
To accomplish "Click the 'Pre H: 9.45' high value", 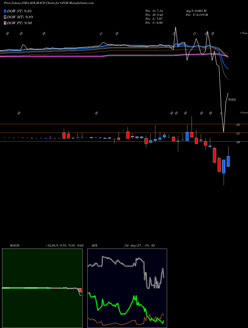I will pos(154,15).
